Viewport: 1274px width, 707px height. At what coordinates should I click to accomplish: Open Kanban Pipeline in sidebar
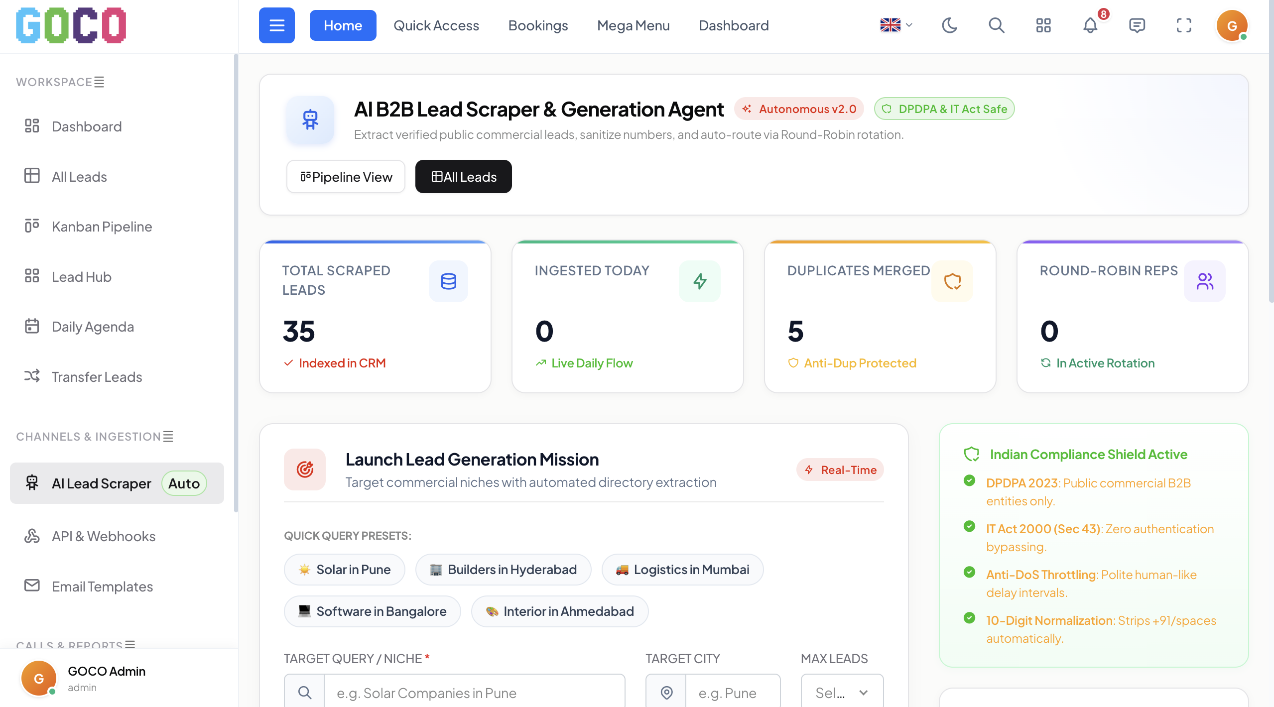click(x=117, y=227)
